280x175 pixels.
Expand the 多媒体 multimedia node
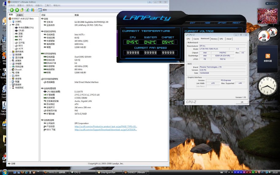pyautogui.click(x=10, y=60)
